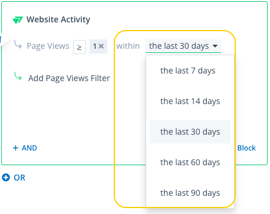Click the green Website Activity logo icon

(x=18, y=20)
